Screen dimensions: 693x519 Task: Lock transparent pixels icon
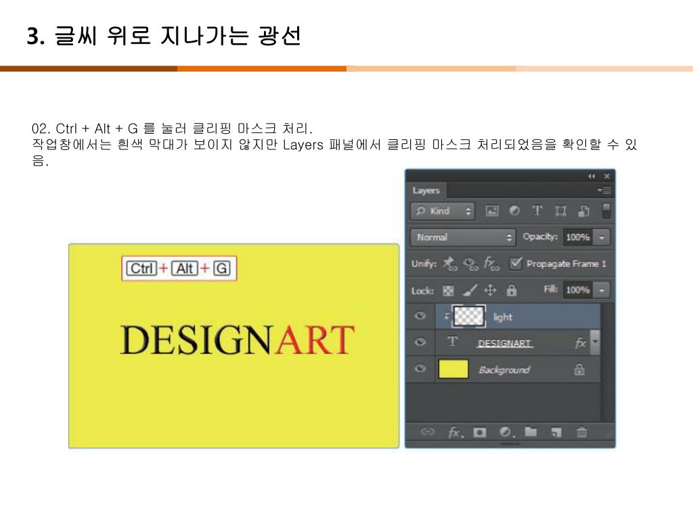(448, 291)
